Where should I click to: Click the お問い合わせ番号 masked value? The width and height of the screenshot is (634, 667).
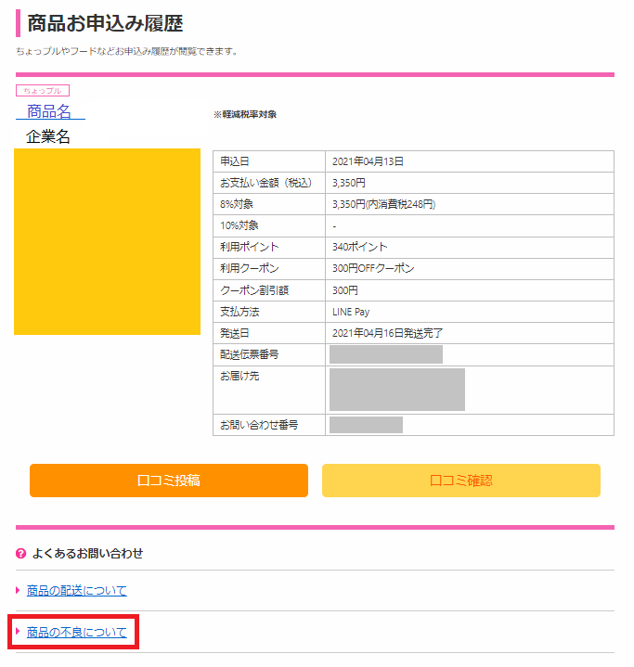(366, 425)
